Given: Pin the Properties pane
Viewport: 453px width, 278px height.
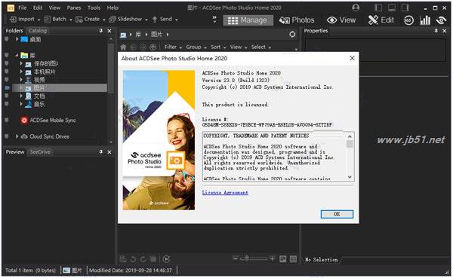Looking at the screenshot, I should tap(436, 31).
